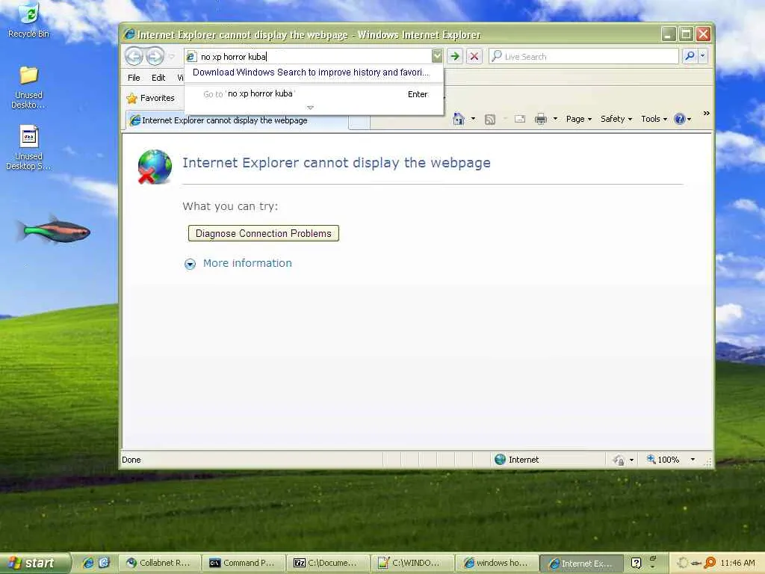Click the RSS Feeds toolbar icon

click(x=490, y=119)
